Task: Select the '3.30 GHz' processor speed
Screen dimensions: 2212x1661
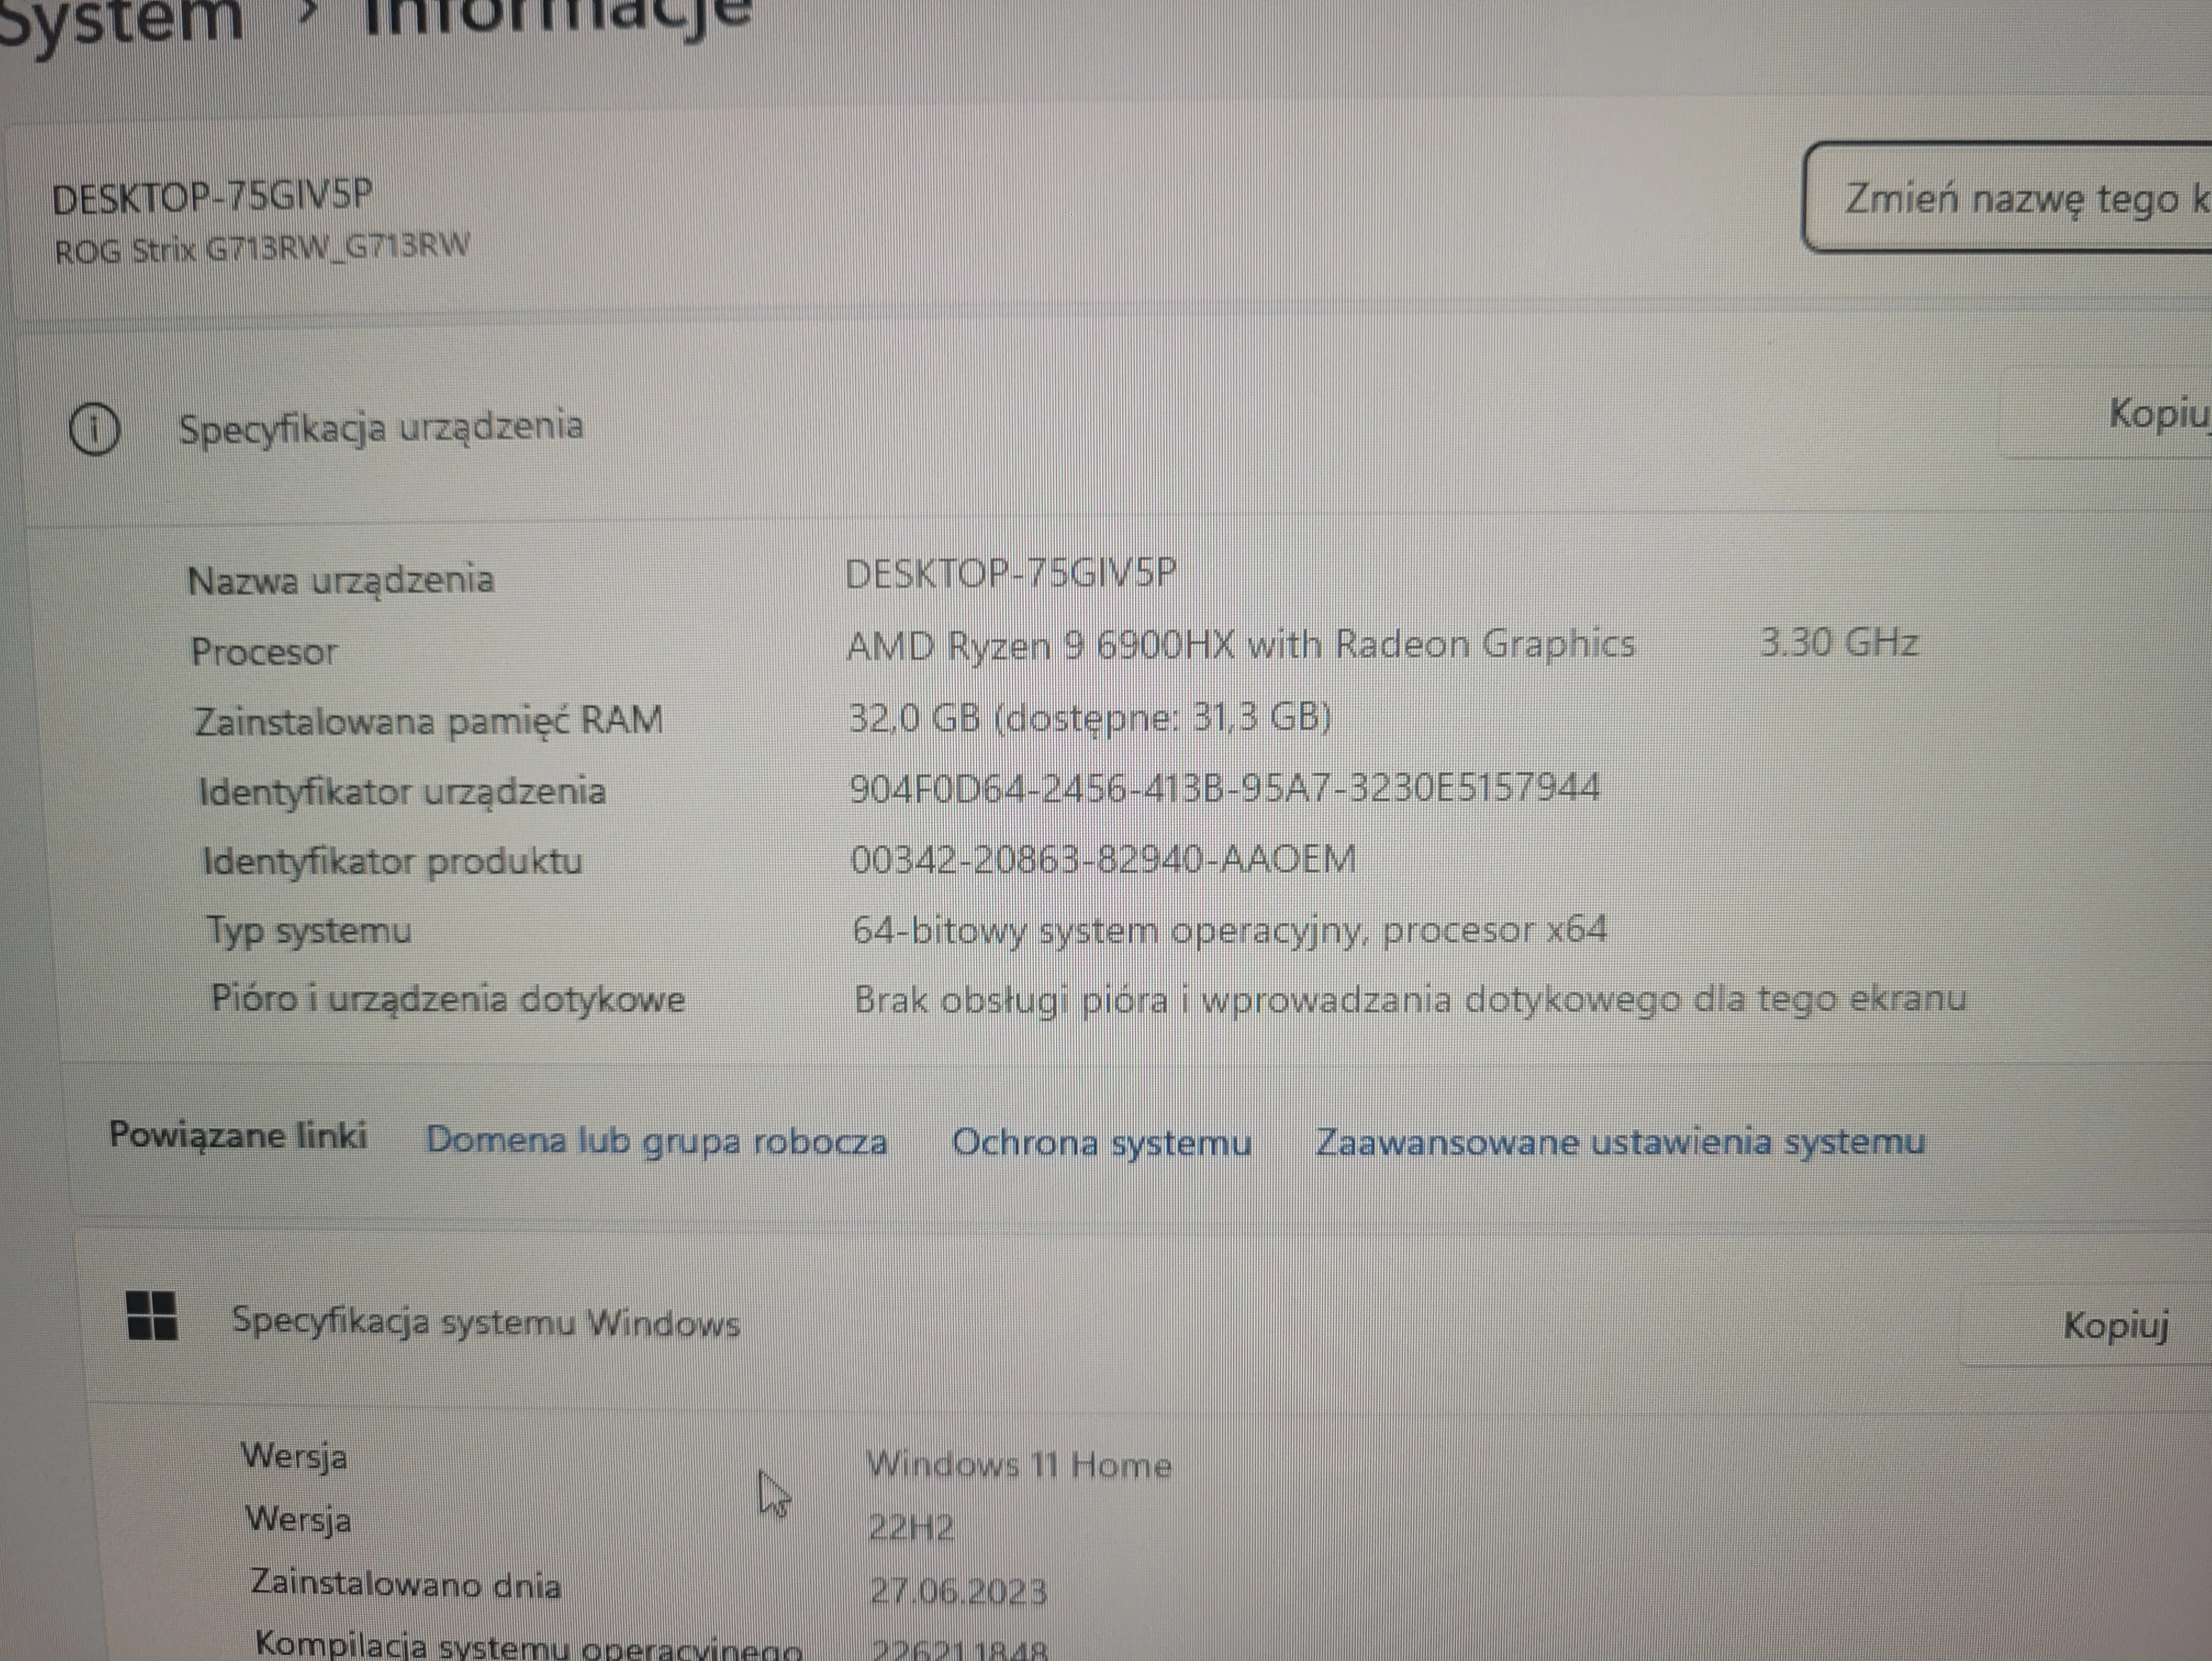Action: tap(1839, 642)
